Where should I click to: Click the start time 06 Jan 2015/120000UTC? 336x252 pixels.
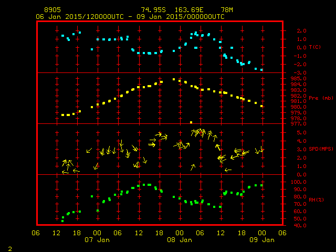[x=80, y=17]
